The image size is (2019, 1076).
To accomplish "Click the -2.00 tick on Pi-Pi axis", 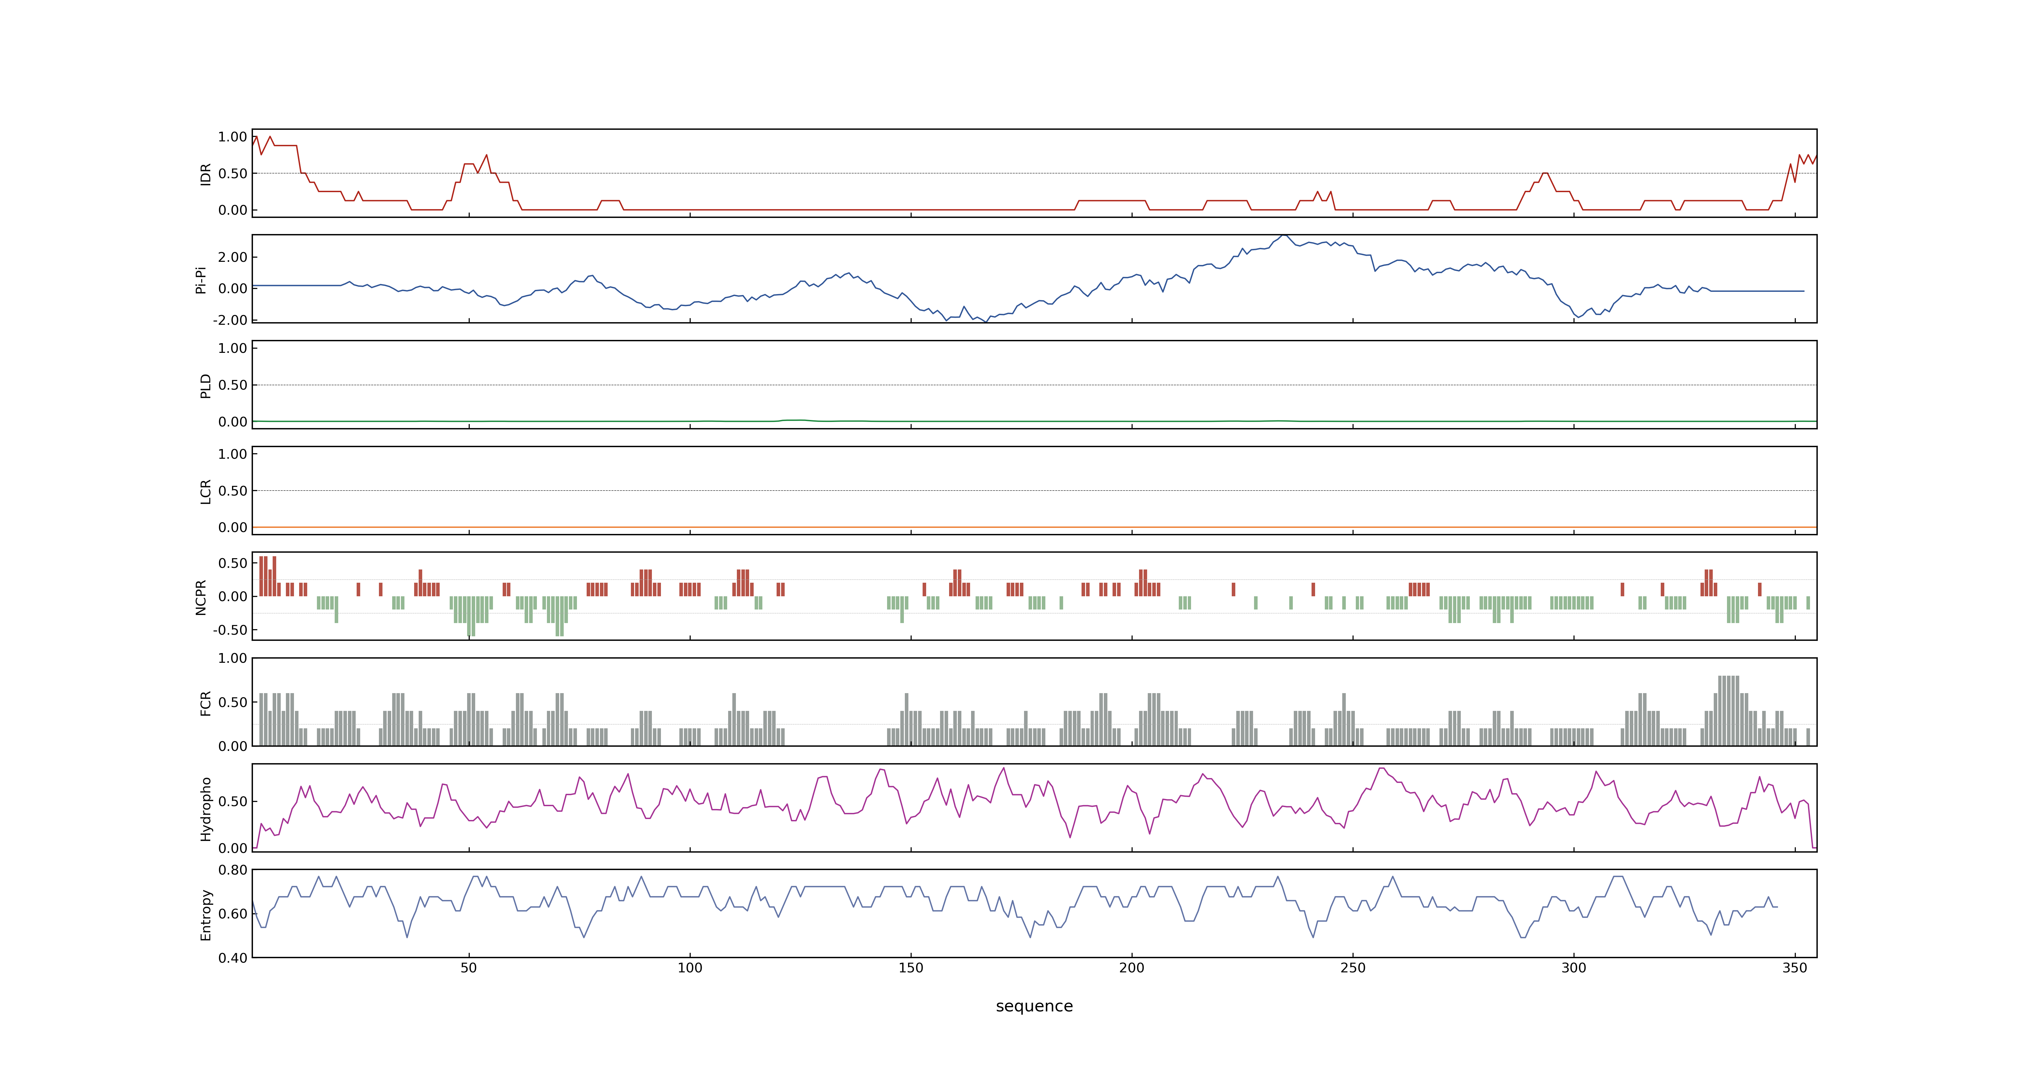I will 230,320.
